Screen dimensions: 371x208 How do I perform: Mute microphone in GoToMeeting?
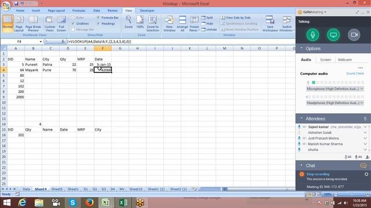coord(312,35)
